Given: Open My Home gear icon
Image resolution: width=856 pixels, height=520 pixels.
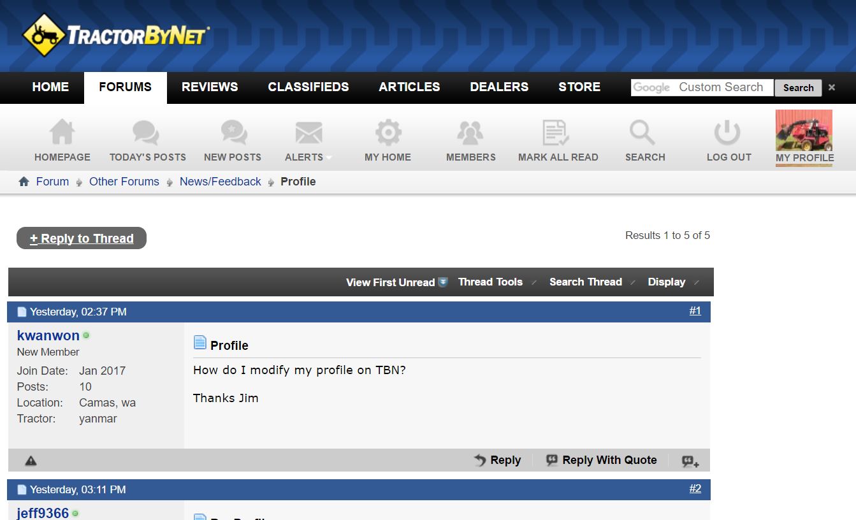Looking at the screenshot, I should (x=388, y=133).
